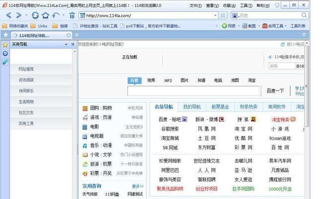331x199 pixels.
Task: Click the 邮箱 mailbox input field
Action: 282,66
